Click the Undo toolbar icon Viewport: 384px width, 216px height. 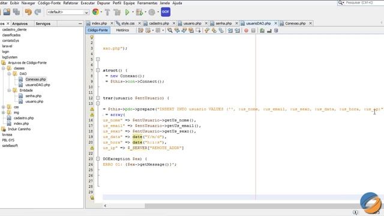click(x=28, y=12)
